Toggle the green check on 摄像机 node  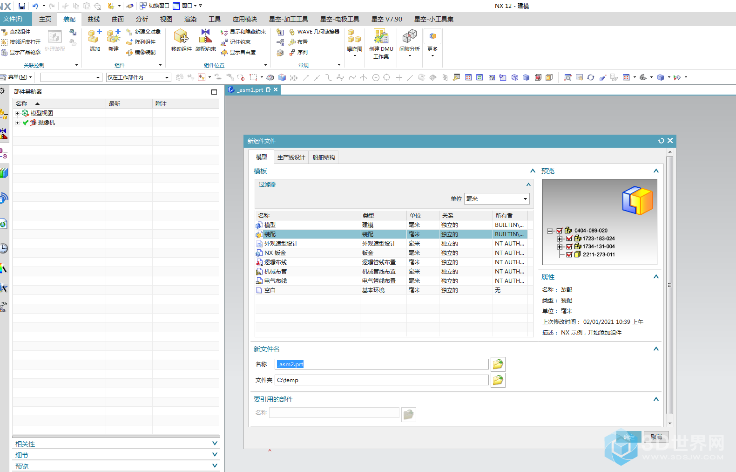[x=26, y=123]
